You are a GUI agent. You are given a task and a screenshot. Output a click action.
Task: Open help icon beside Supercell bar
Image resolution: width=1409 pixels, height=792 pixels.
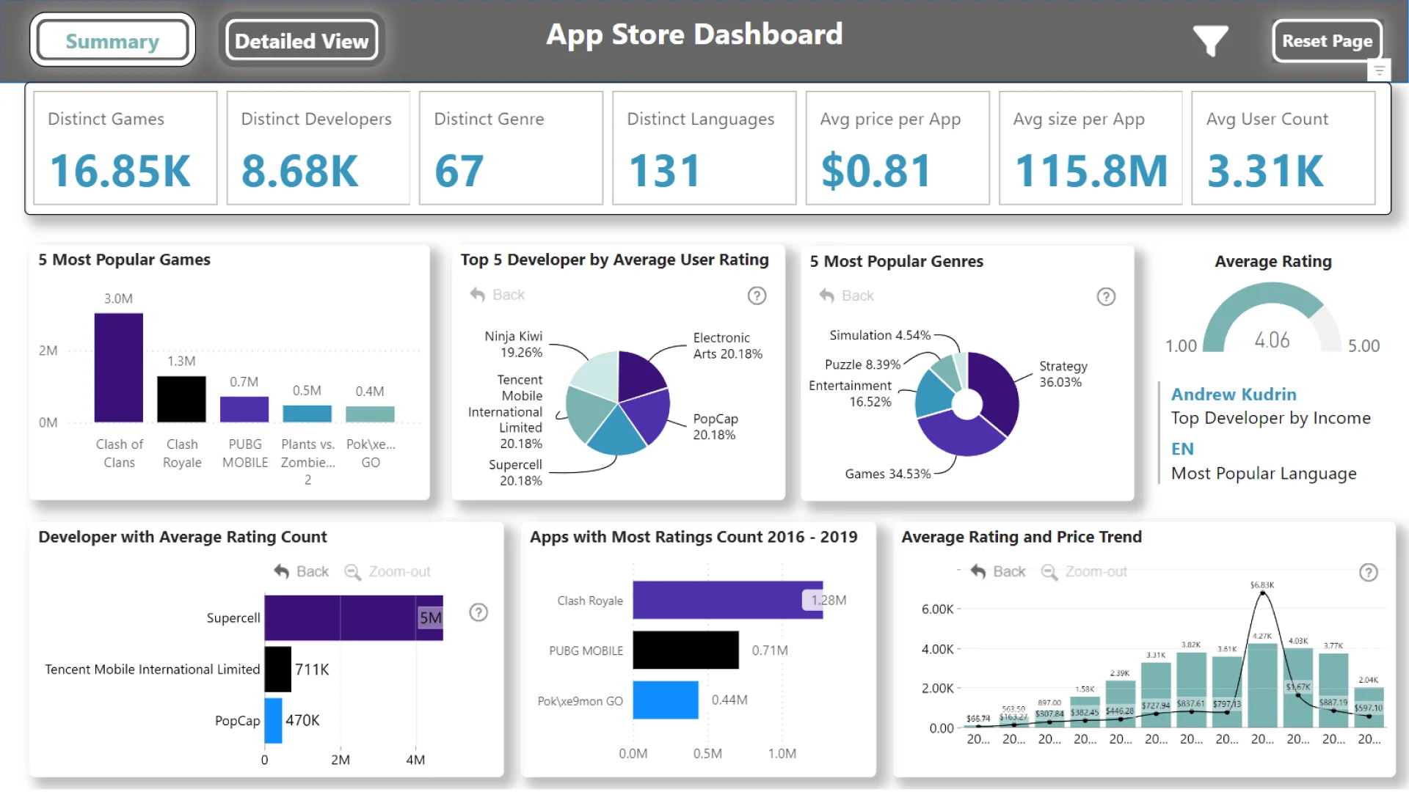(x=478, y=612)
